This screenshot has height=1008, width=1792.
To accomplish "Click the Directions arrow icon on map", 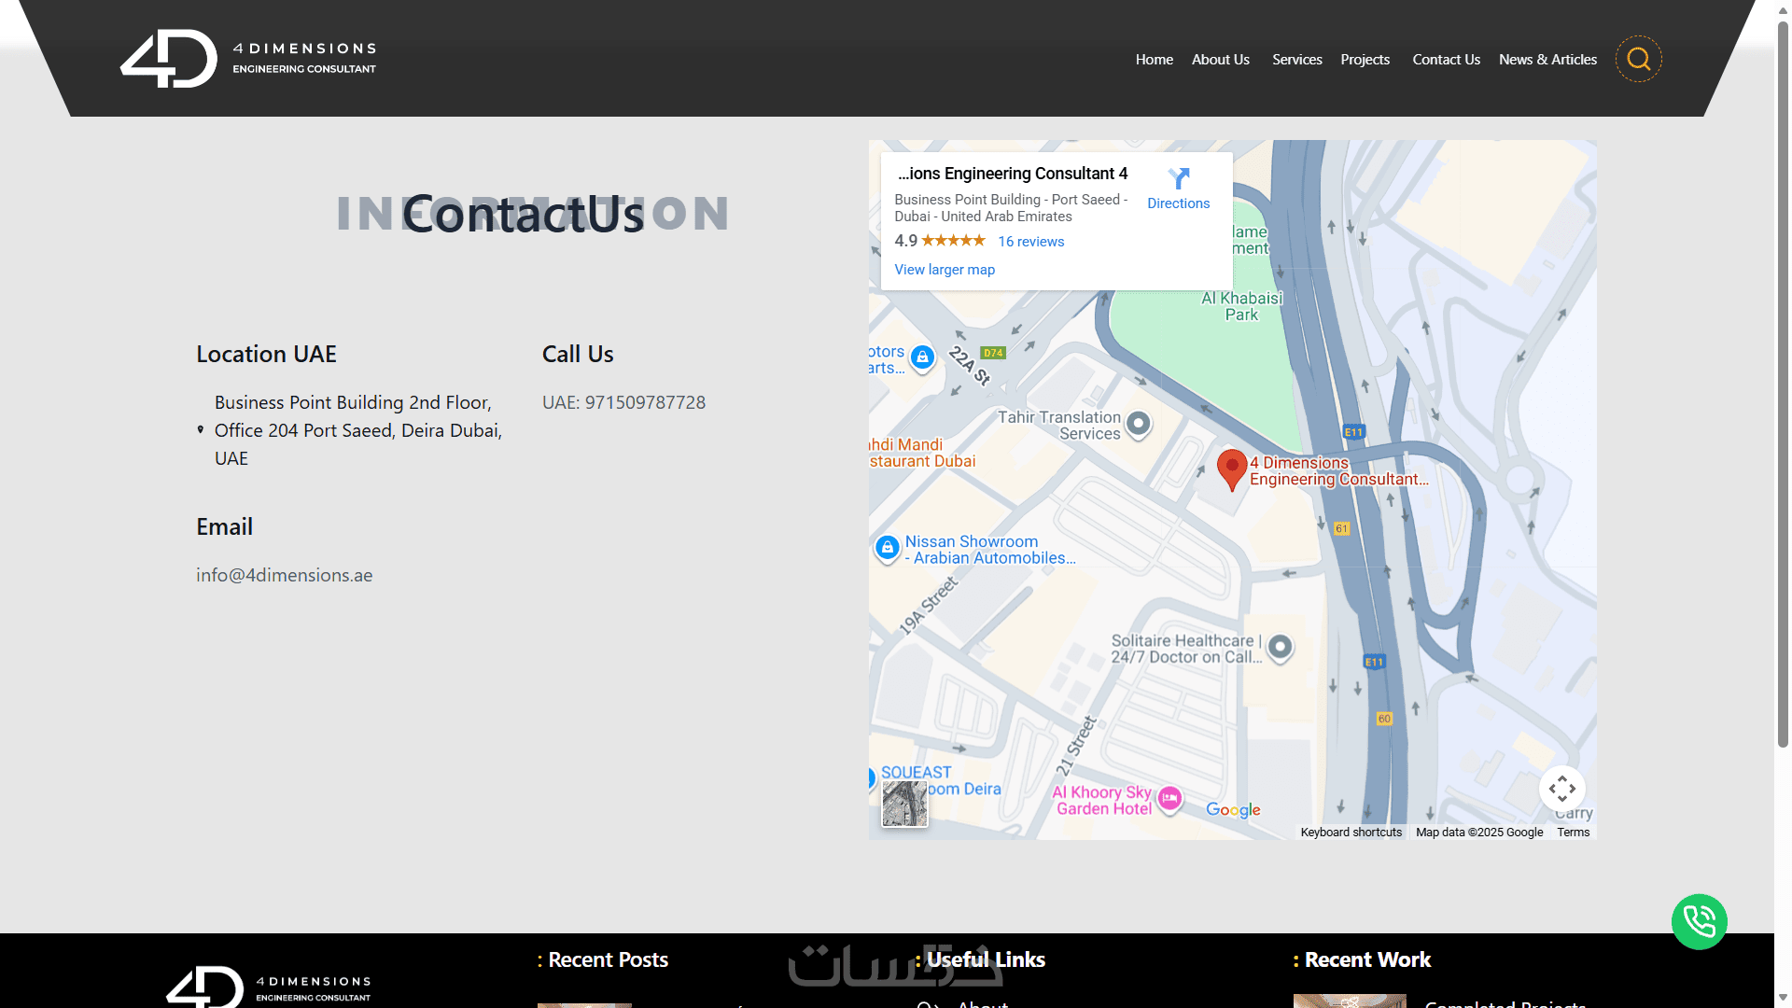I will pos(1179,178).
